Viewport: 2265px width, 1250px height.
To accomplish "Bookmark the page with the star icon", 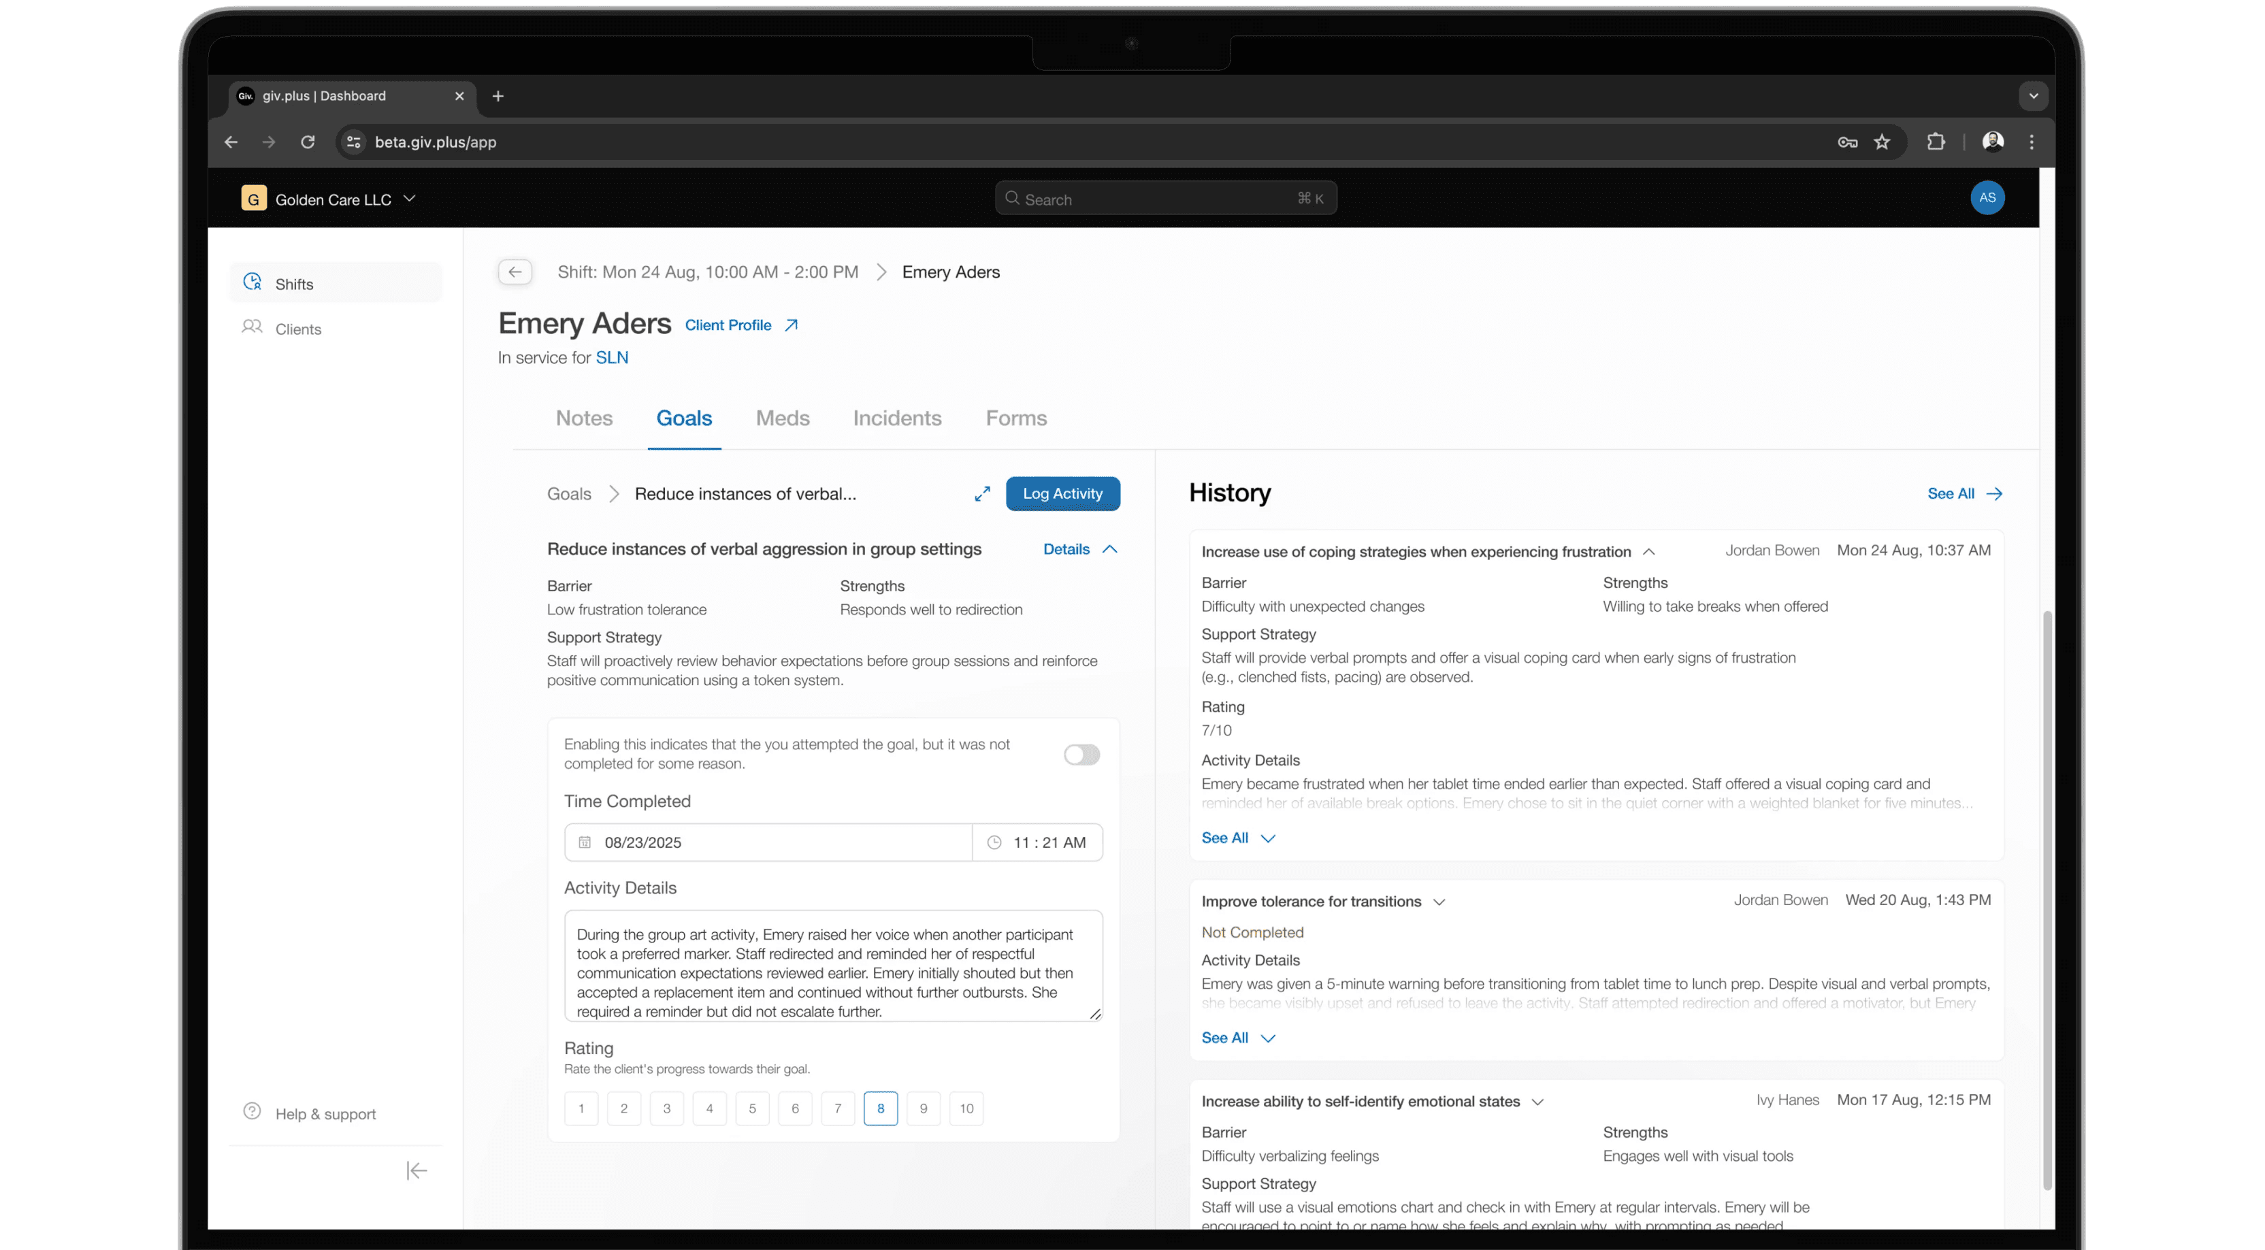I will 1882,142.
